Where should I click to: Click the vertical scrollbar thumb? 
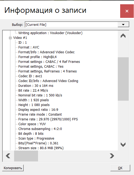[123, 79]
